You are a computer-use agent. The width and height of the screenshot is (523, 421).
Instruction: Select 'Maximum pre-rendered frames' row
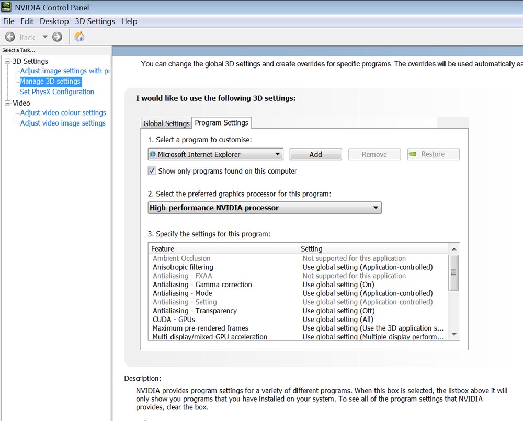point(298,328)
